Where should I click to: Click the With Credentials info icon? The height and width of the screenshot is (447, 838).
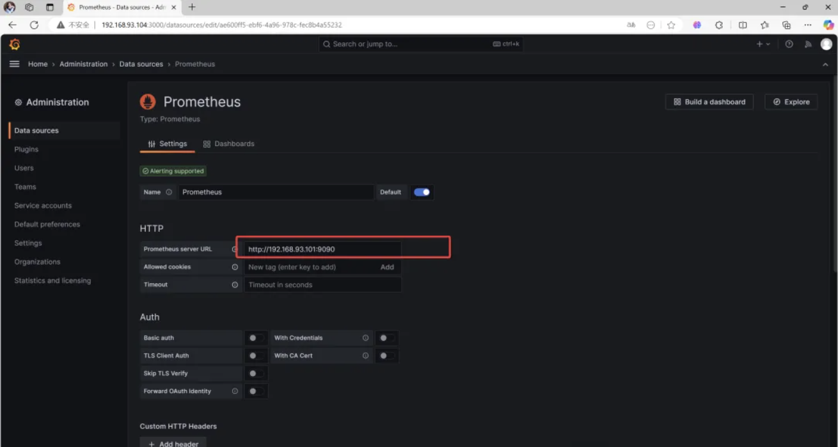[x=366, y=338]
